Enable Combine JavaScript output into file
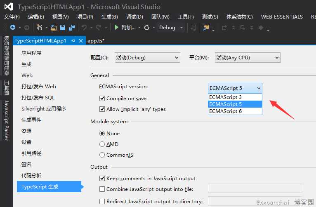The width and height of the screenshot is (316, 207). [x=102, y=189]
